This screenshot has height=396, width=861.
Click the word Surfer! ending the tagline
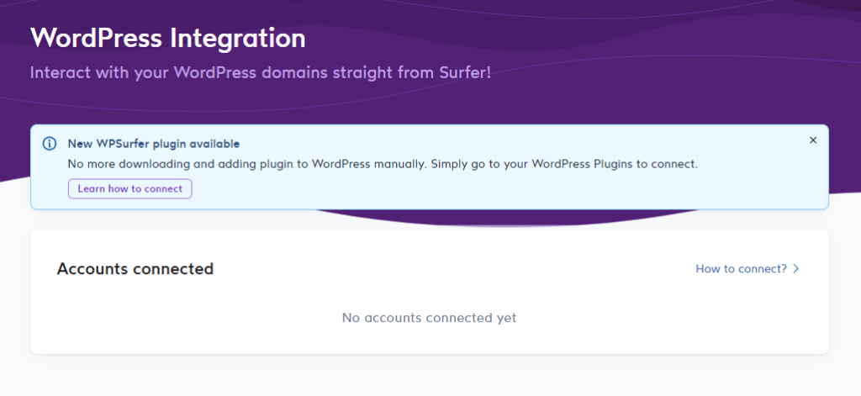point(465,72)
